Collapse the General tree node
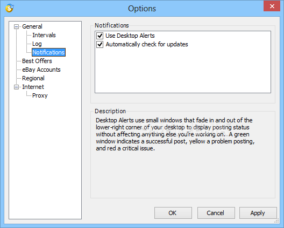This screenshot has width=284, height=228. (x=16, y=27)
